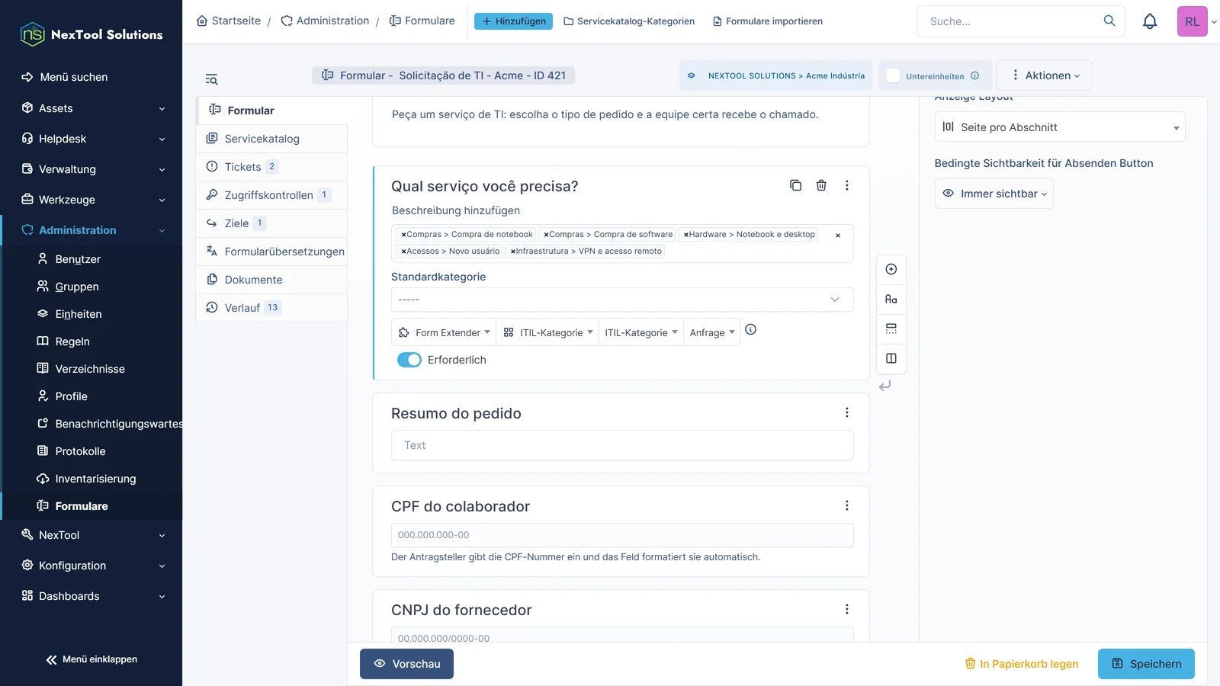Toggle the Untereinheiten switch
Image resolution: width=1220 pixels, height=686 pixels.
click(893, 75)
